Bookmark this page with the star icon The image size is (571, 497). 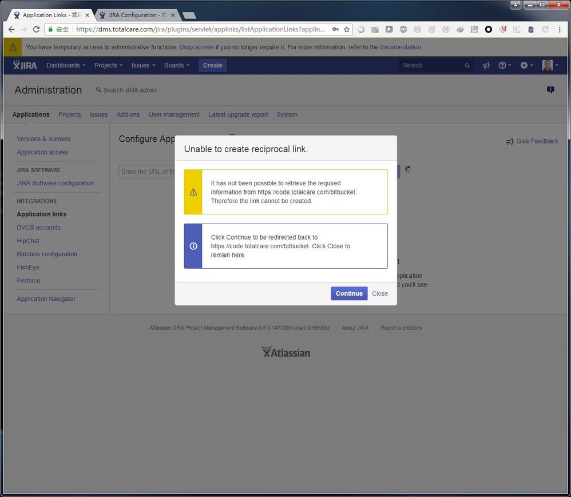347,29
